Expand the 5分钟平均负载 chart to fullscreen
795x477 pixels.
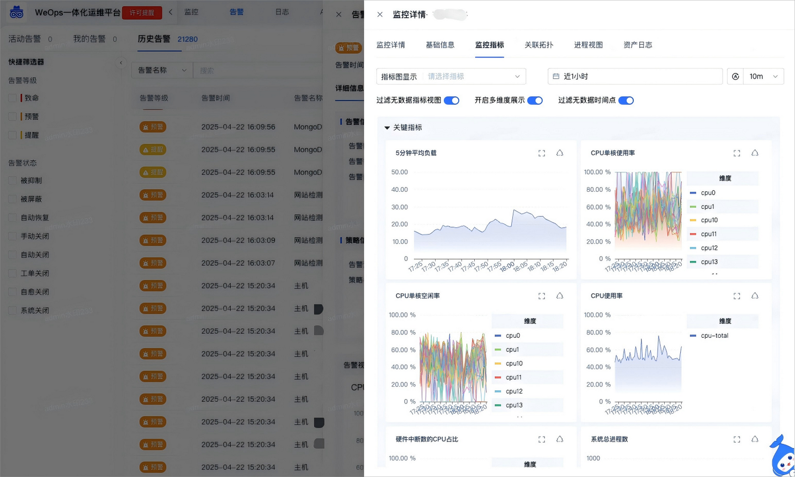tap(542, 153)
